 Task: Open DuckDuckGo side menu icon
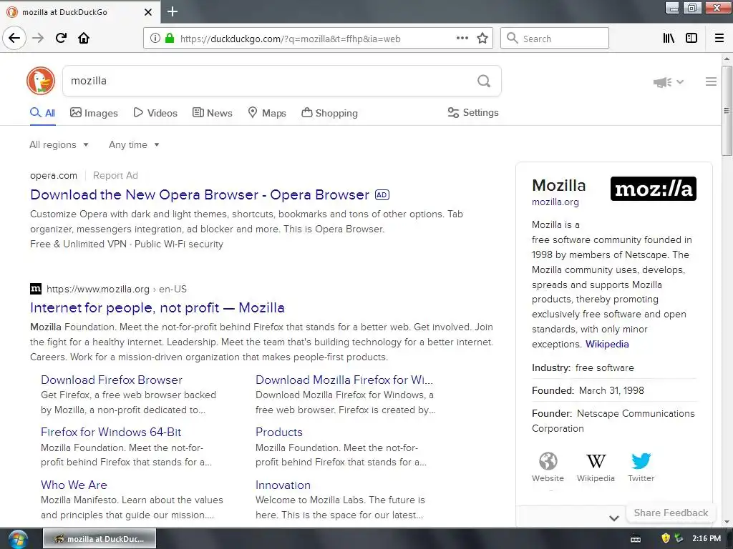711,81
